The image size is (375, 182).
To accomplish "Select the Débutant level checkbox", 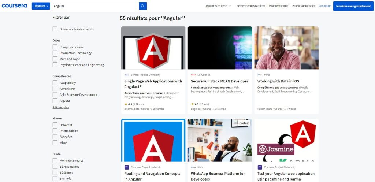I will coord(55,125).
